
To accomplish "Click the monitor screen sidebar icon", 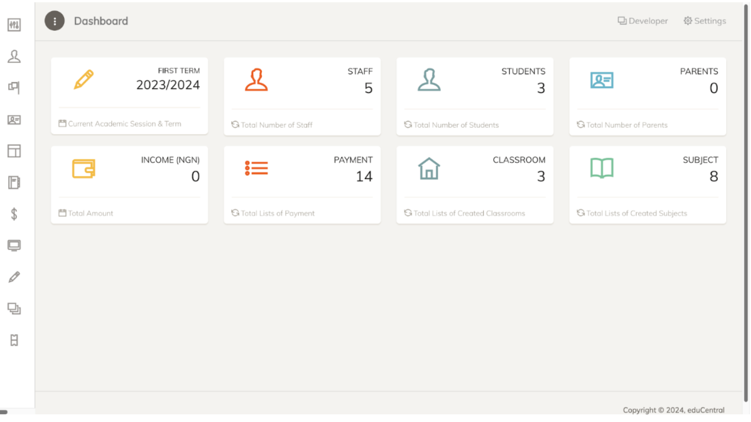I will click(14, 245).
